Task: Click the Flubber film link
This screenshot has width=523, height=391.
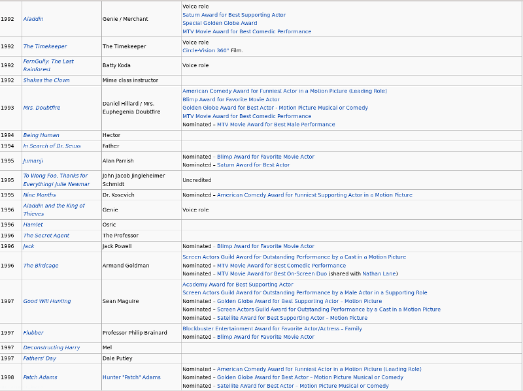Action: 33,333
